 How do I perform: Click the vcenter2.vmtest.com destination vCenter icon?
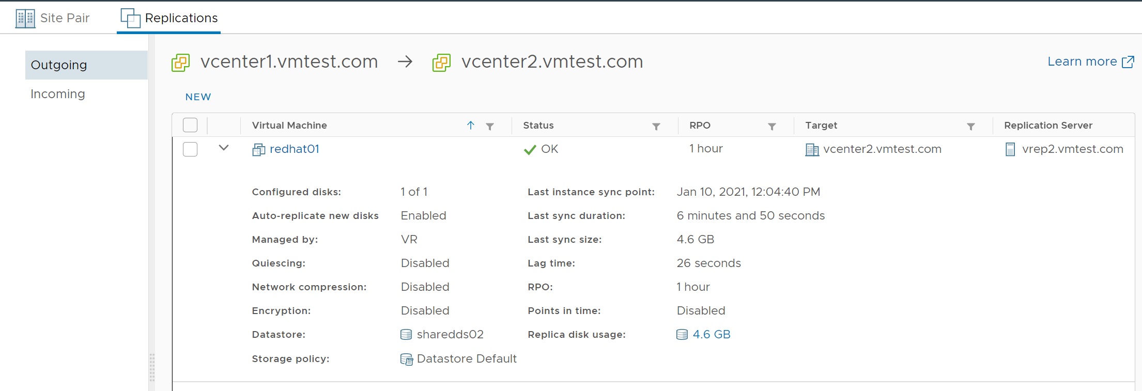[x=441, y=62]
